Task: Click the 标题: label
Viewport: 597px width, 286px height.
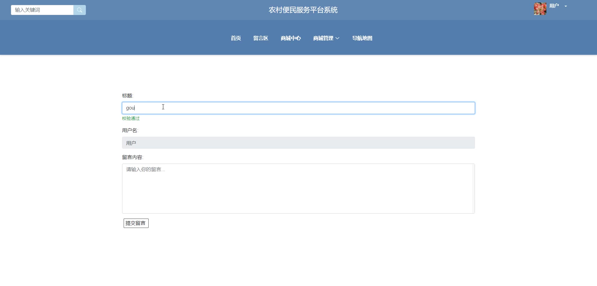Action: [x=128, y=96]
